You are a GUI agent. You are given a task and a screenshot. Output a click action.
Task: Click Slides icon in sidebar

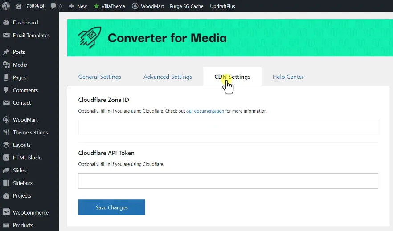click(x=6, y=170)
